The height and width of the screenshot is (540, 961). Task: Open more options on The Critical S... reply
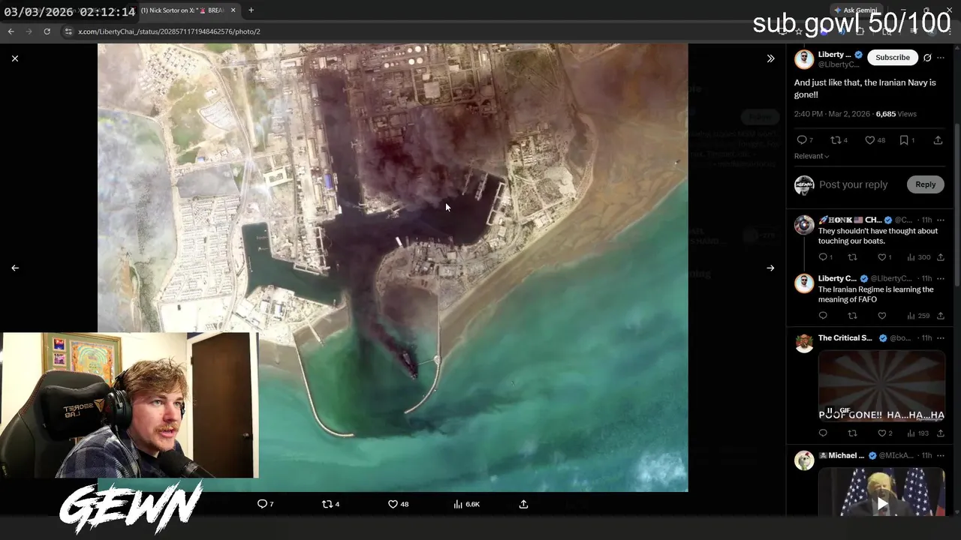[941, 338]
